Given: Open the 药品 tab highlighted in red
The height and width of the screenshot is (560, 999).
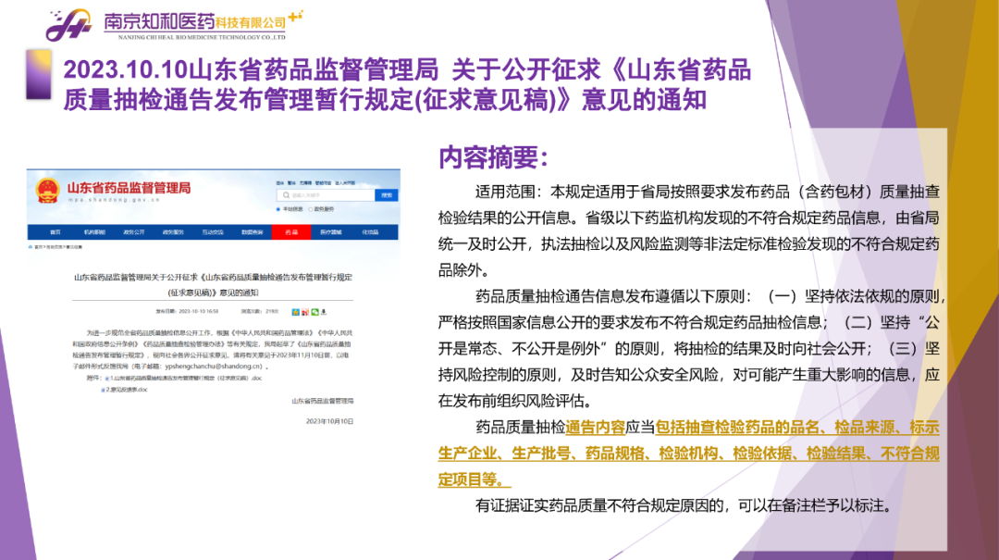Looking at the screenshot, I should coord(291,231).
